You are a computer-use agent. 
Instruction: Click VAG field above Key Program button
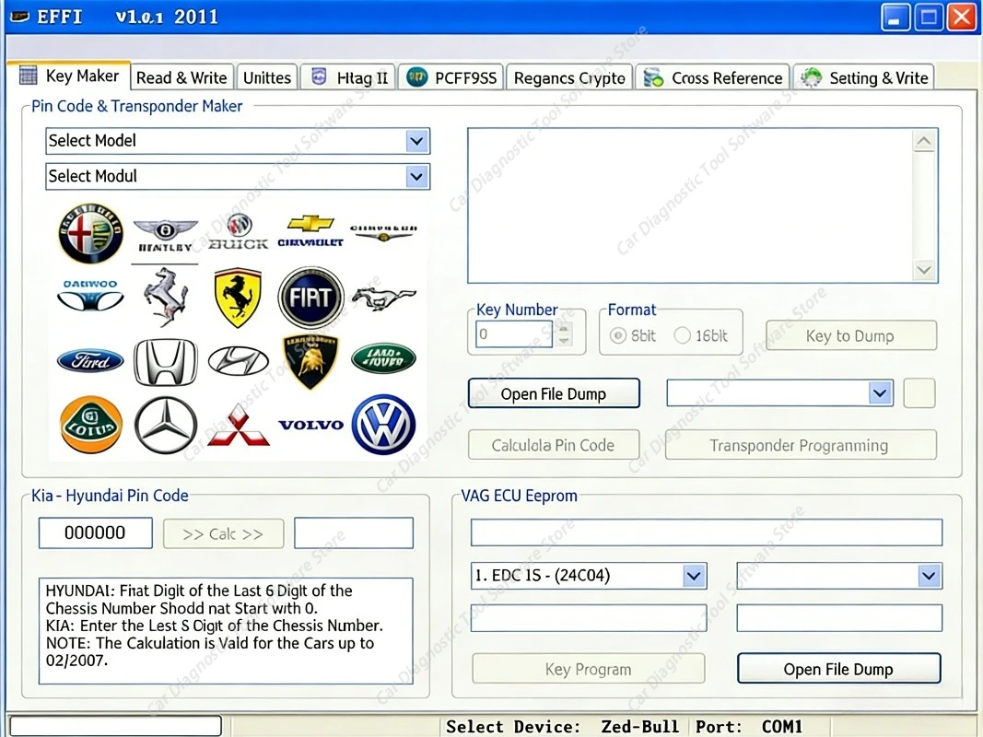pos(589,618)
